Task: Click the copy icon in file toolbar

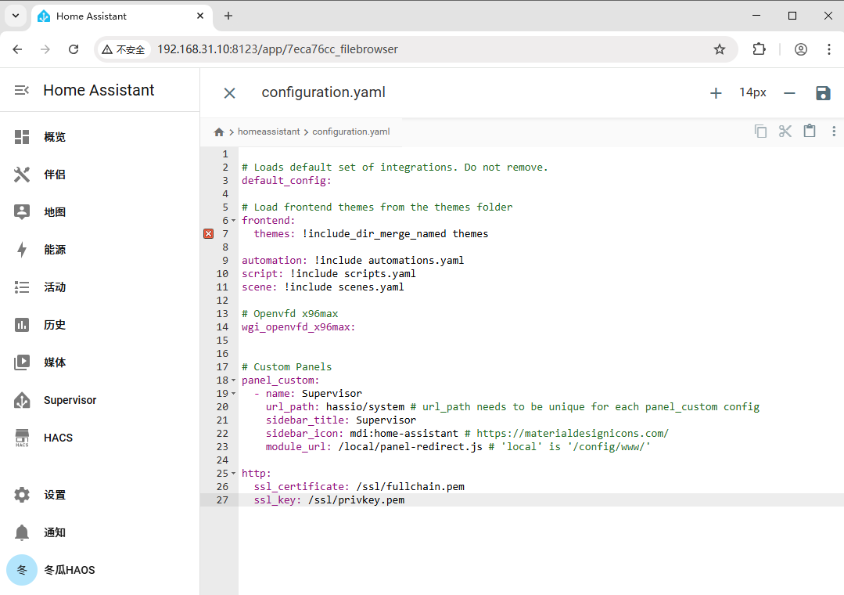Action: (x=760, y=131)
